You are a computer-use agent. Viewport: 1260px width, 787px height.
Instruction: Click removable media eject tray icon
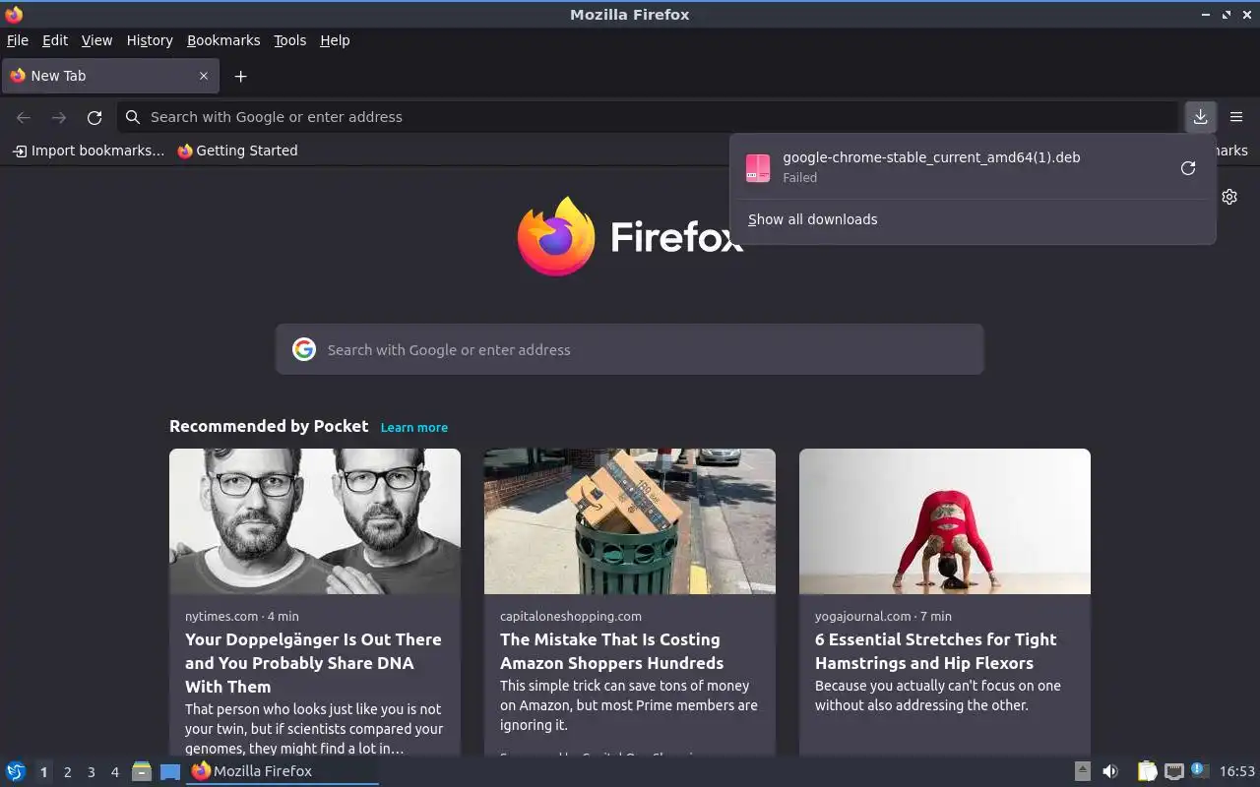click(x=1082, y=771)
